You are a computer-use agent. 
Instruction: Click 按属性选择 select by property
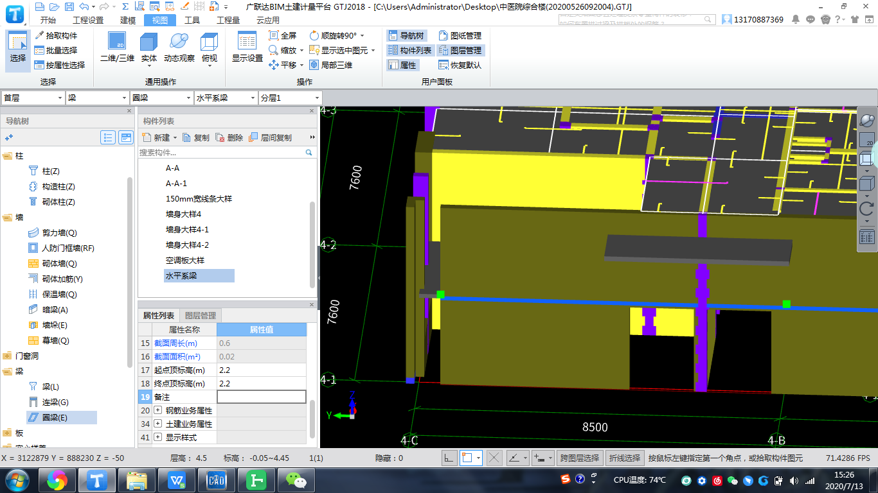tap(60, 65)
